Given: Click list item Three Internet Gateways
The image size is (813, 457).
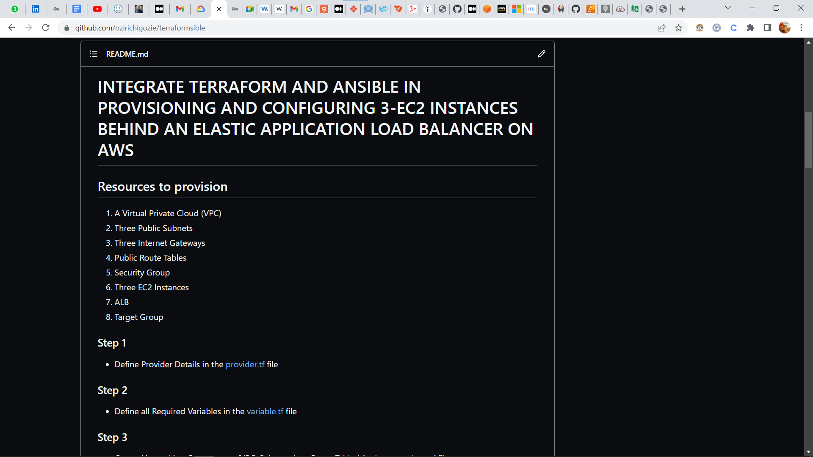Looking at the screenshot, I should coord(160,243).
